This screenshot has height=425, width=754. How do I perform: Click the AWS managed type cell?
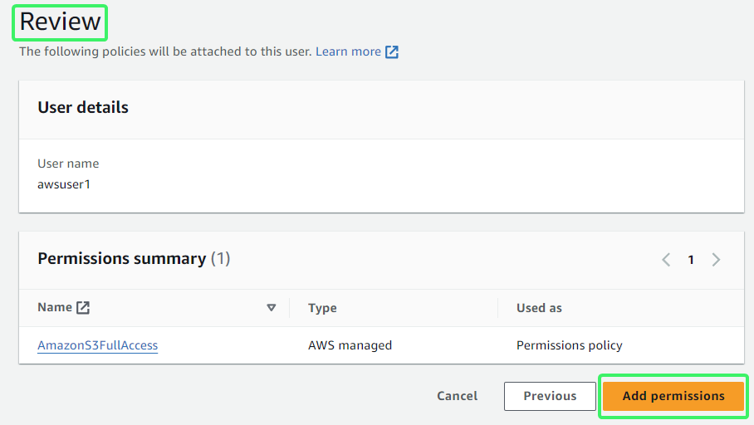(350, 345)
